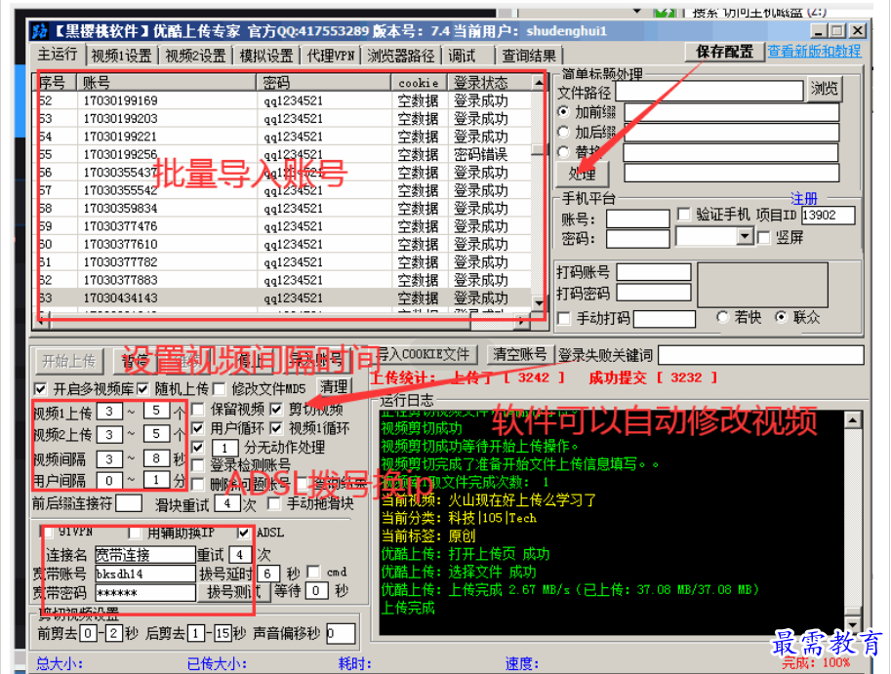Open the 代理VPN tab

[x=331, y=56]
